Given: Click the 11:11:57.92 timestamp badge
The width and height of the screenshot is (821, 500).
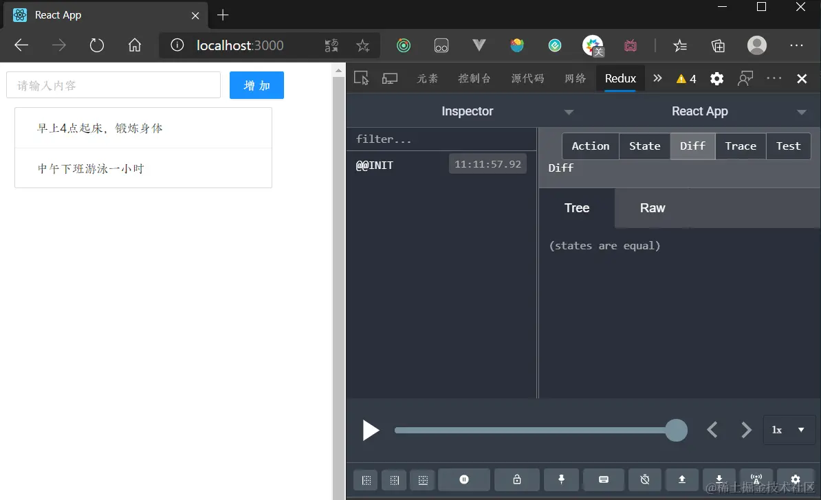Looking at the screenshot, I should click(x=488, y=164).
